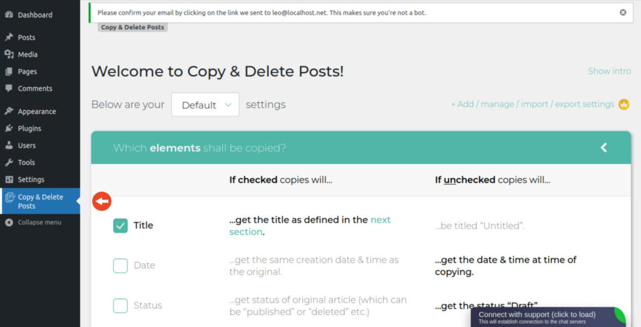Click the Dashboard gauge icon
641x327 pixels.
tap(9, 15)
